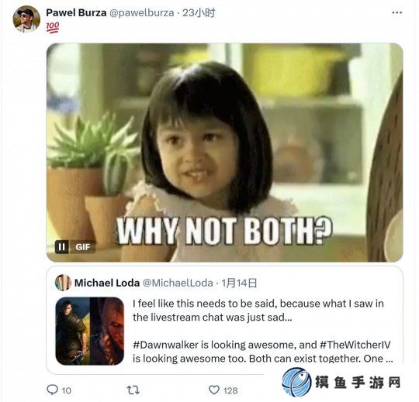Open the reply comment icon
Viewport: 419px width, 402px height.
[53, 390]
